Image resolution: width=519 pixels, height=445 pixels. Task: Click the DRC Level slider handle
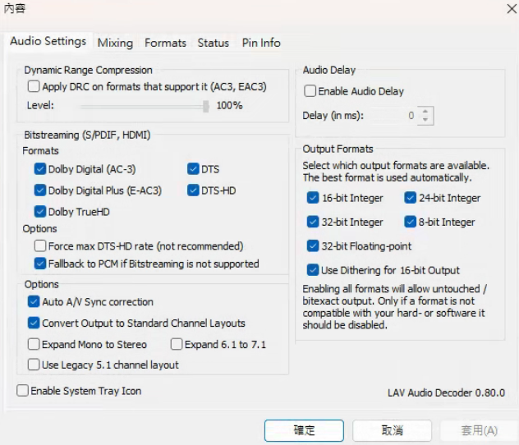point(206,106)
